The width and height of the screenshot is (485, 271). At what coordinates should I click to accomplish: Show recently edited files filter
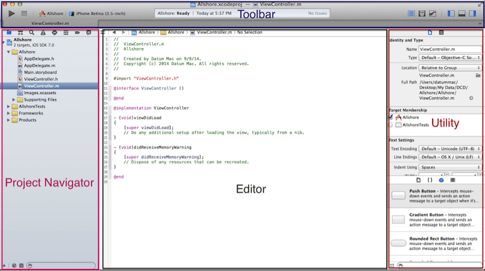pyautogui.click(x=14, y=266)
